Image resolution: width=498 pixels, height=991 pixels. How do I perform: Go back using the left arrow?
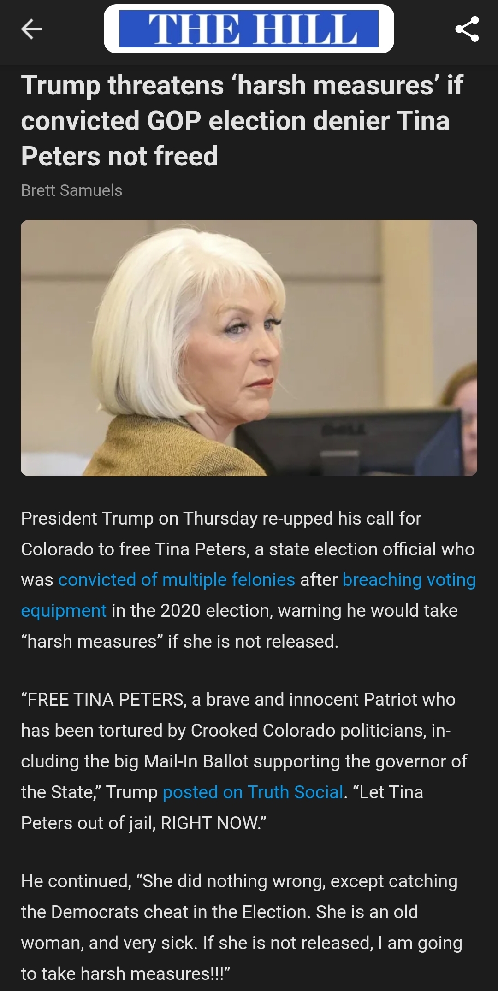click(32, 29)
